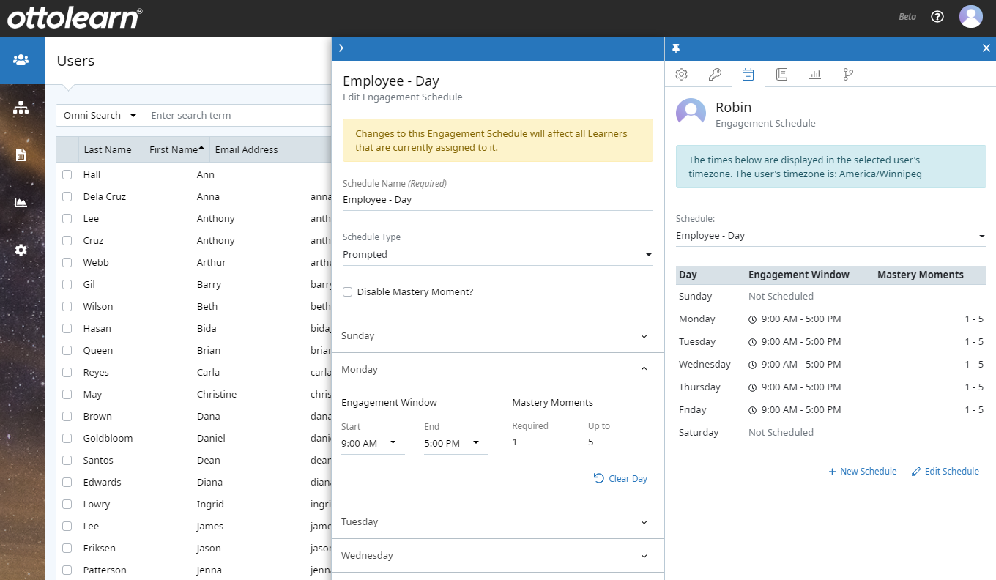Open the settings gear in sidebar
This screenshot has width=996, height=580.
(21, 250)
